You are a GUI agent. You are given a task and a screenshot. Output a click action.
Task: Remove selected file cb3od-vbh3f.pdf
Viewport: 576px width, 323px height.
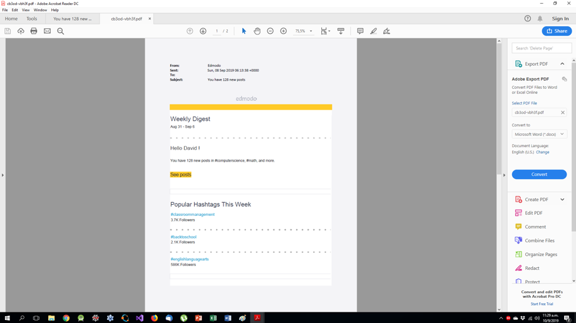[x=562, y=113]
